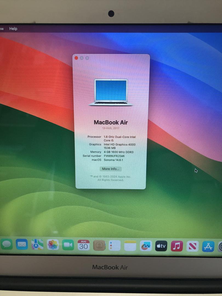
Task: Click the Apple Inc. copyright notice
Action: [x=110, y=178]
